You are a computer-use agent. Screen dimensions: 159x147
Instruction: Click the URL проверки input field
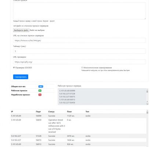click(79, 62)
